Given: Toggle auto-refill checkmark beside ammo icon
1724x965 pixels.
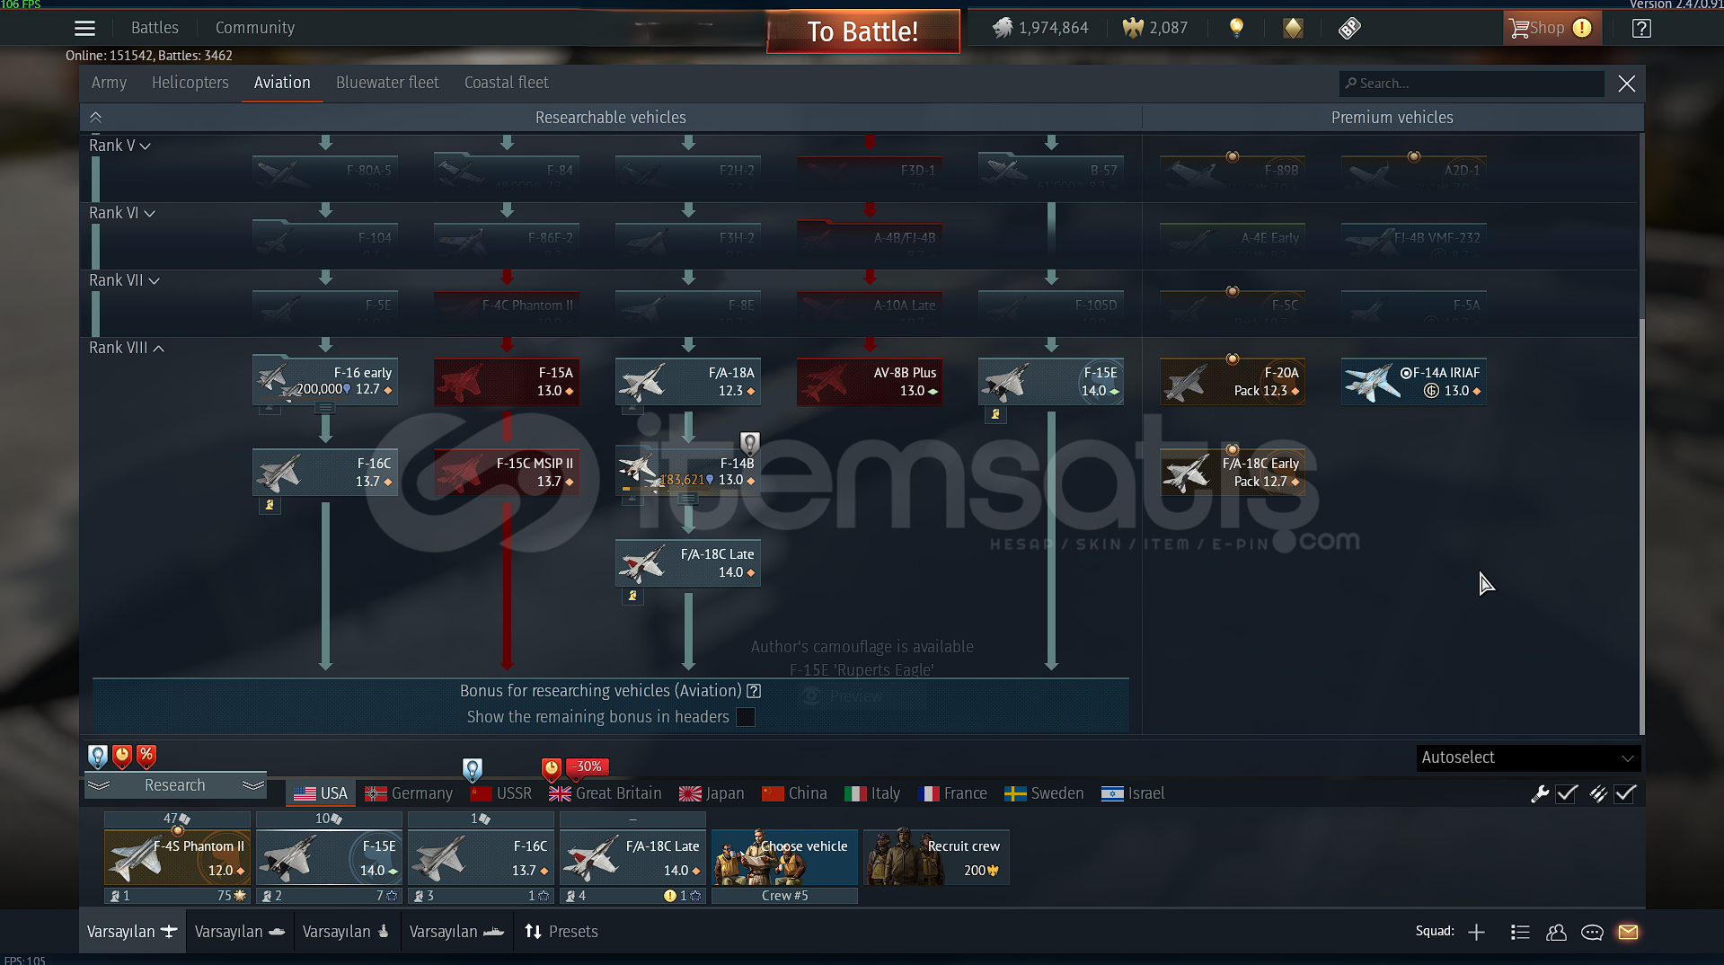Looking at the screenshot, I should 1625,793.
